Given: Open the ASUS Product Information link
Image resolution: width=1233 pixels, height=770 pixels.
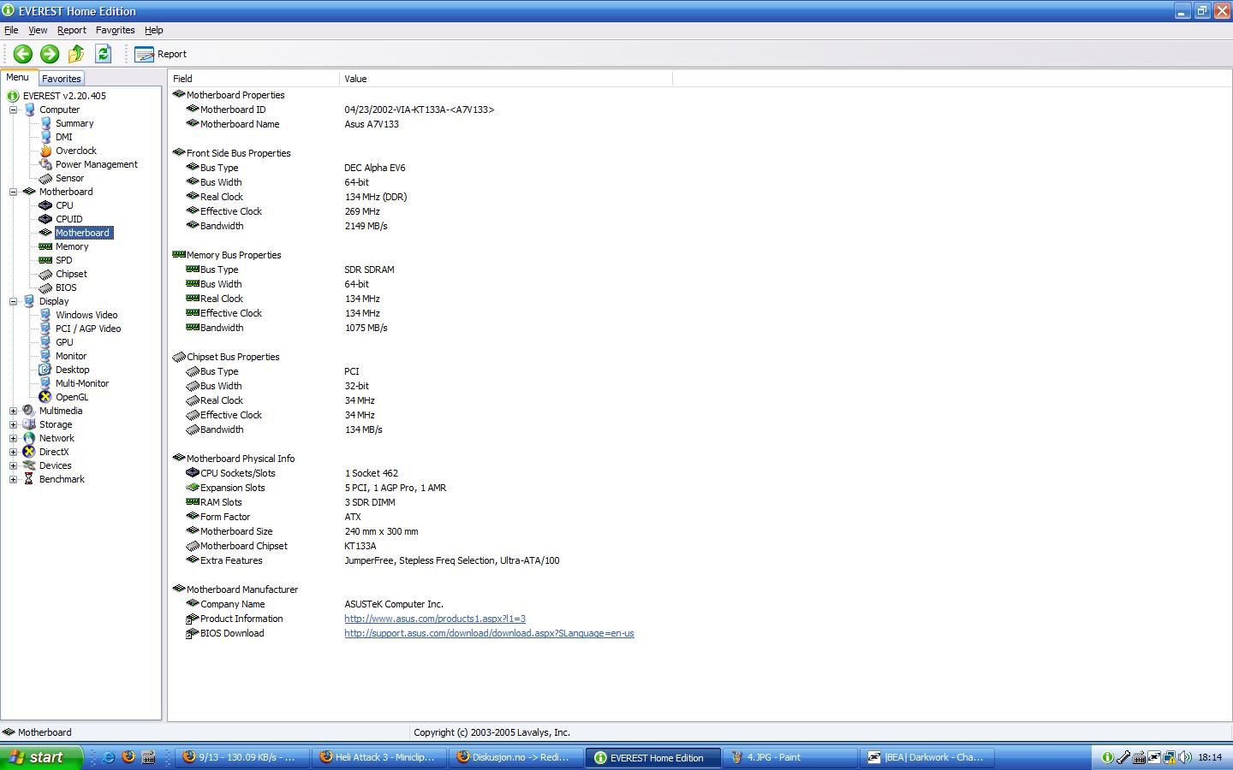Looking at the screenshot, I should coord(435,619).
